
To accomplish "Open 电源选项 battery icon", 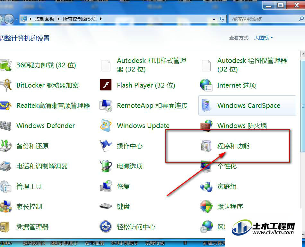I will click(x=106, y=166).
